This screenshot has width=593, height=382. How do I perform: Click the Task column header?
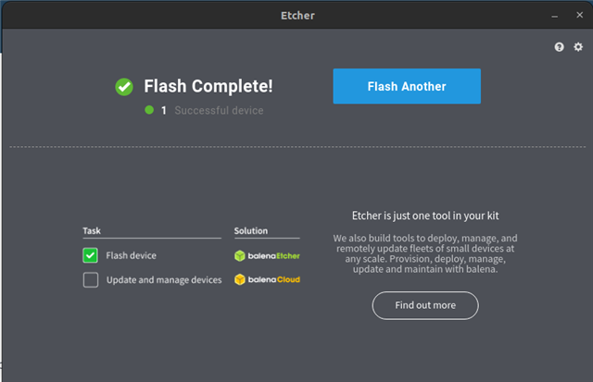92,231
